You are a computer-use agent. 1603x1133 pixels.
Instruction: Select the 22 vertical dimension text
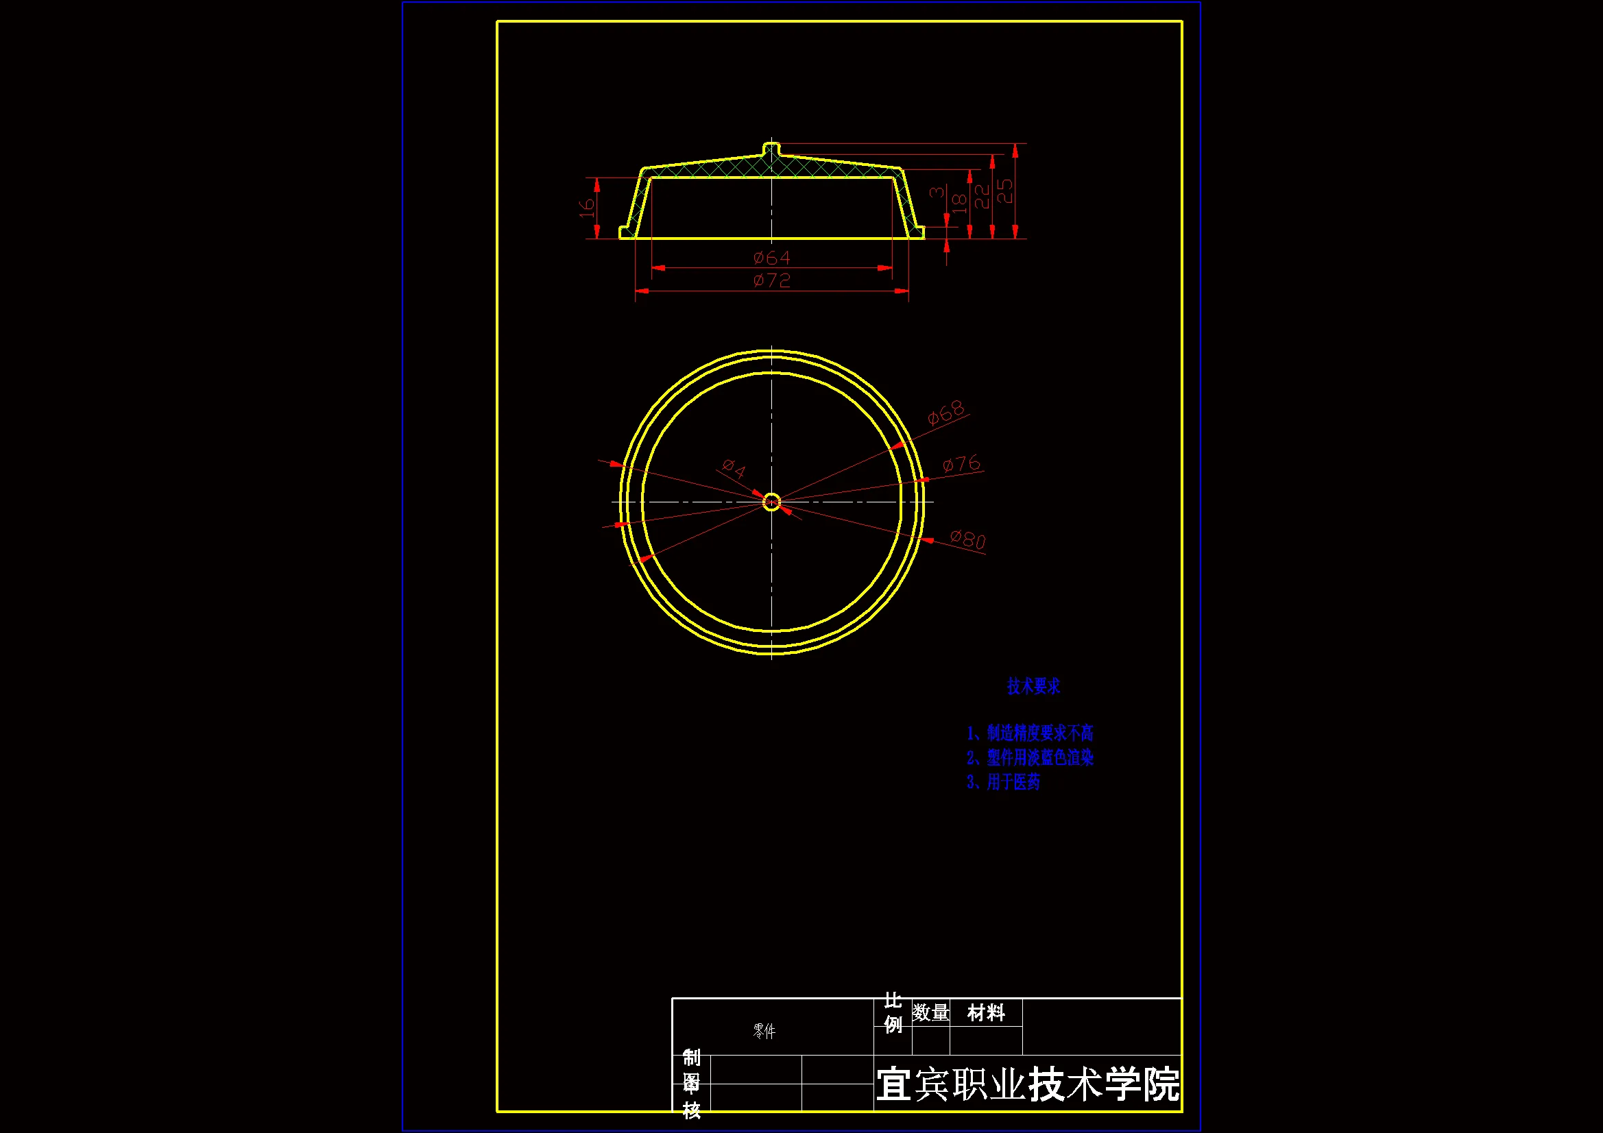pos(982,196)
